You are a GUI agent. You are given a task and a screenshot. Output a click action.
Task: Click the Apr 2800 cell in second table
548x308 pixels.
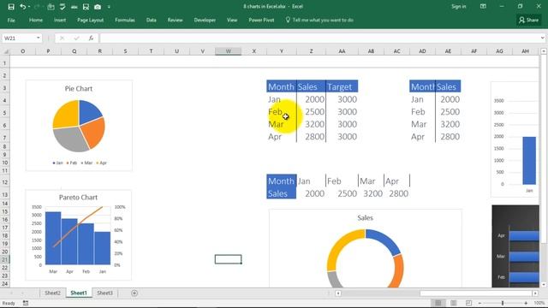(x=449, y=137)
